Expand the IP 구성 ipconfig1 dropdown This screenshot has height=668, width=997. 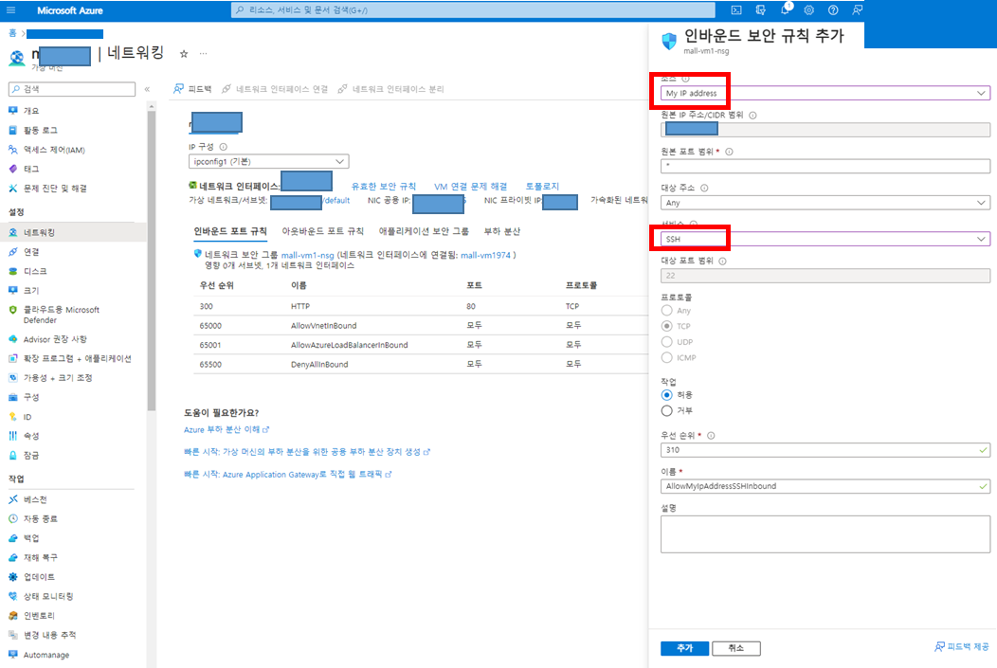pyautogui.click(x=269, y=161)
